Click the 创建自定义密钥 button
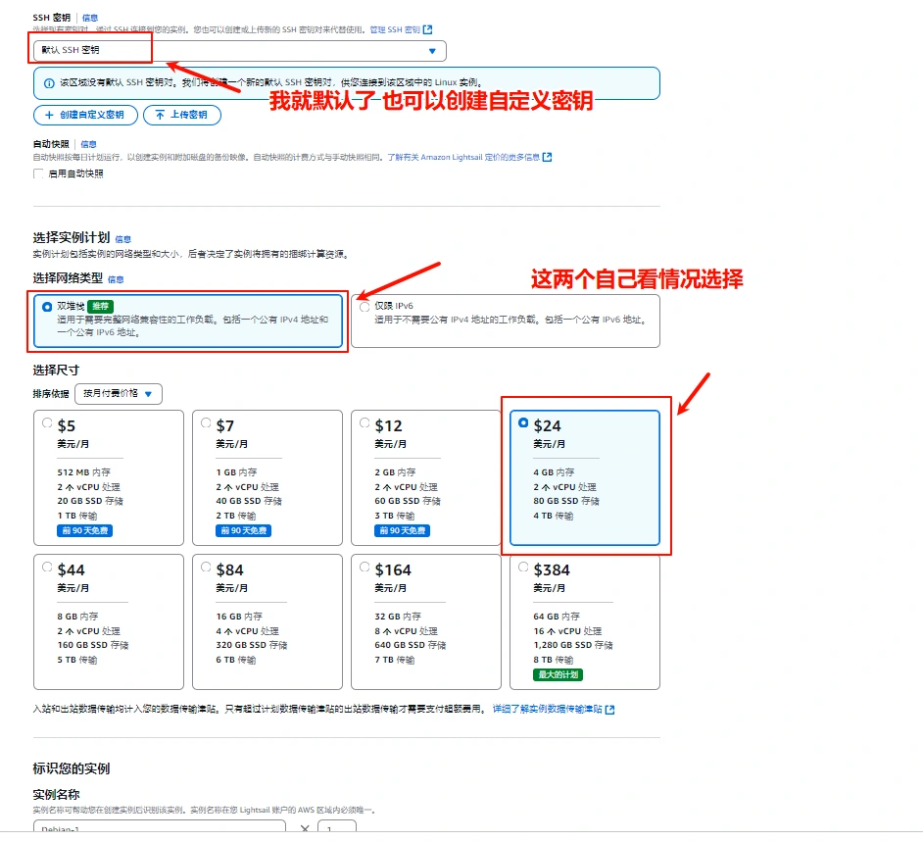 [84, 116]
